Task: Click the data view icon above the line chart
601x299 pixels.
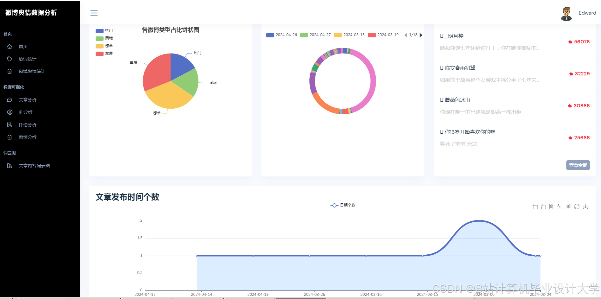Action: [551, 207]
